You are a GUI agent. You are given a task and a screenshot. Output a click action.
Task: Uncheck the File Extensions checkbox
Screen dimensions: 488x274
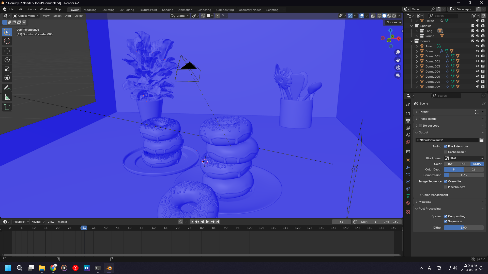coord(446,146)
